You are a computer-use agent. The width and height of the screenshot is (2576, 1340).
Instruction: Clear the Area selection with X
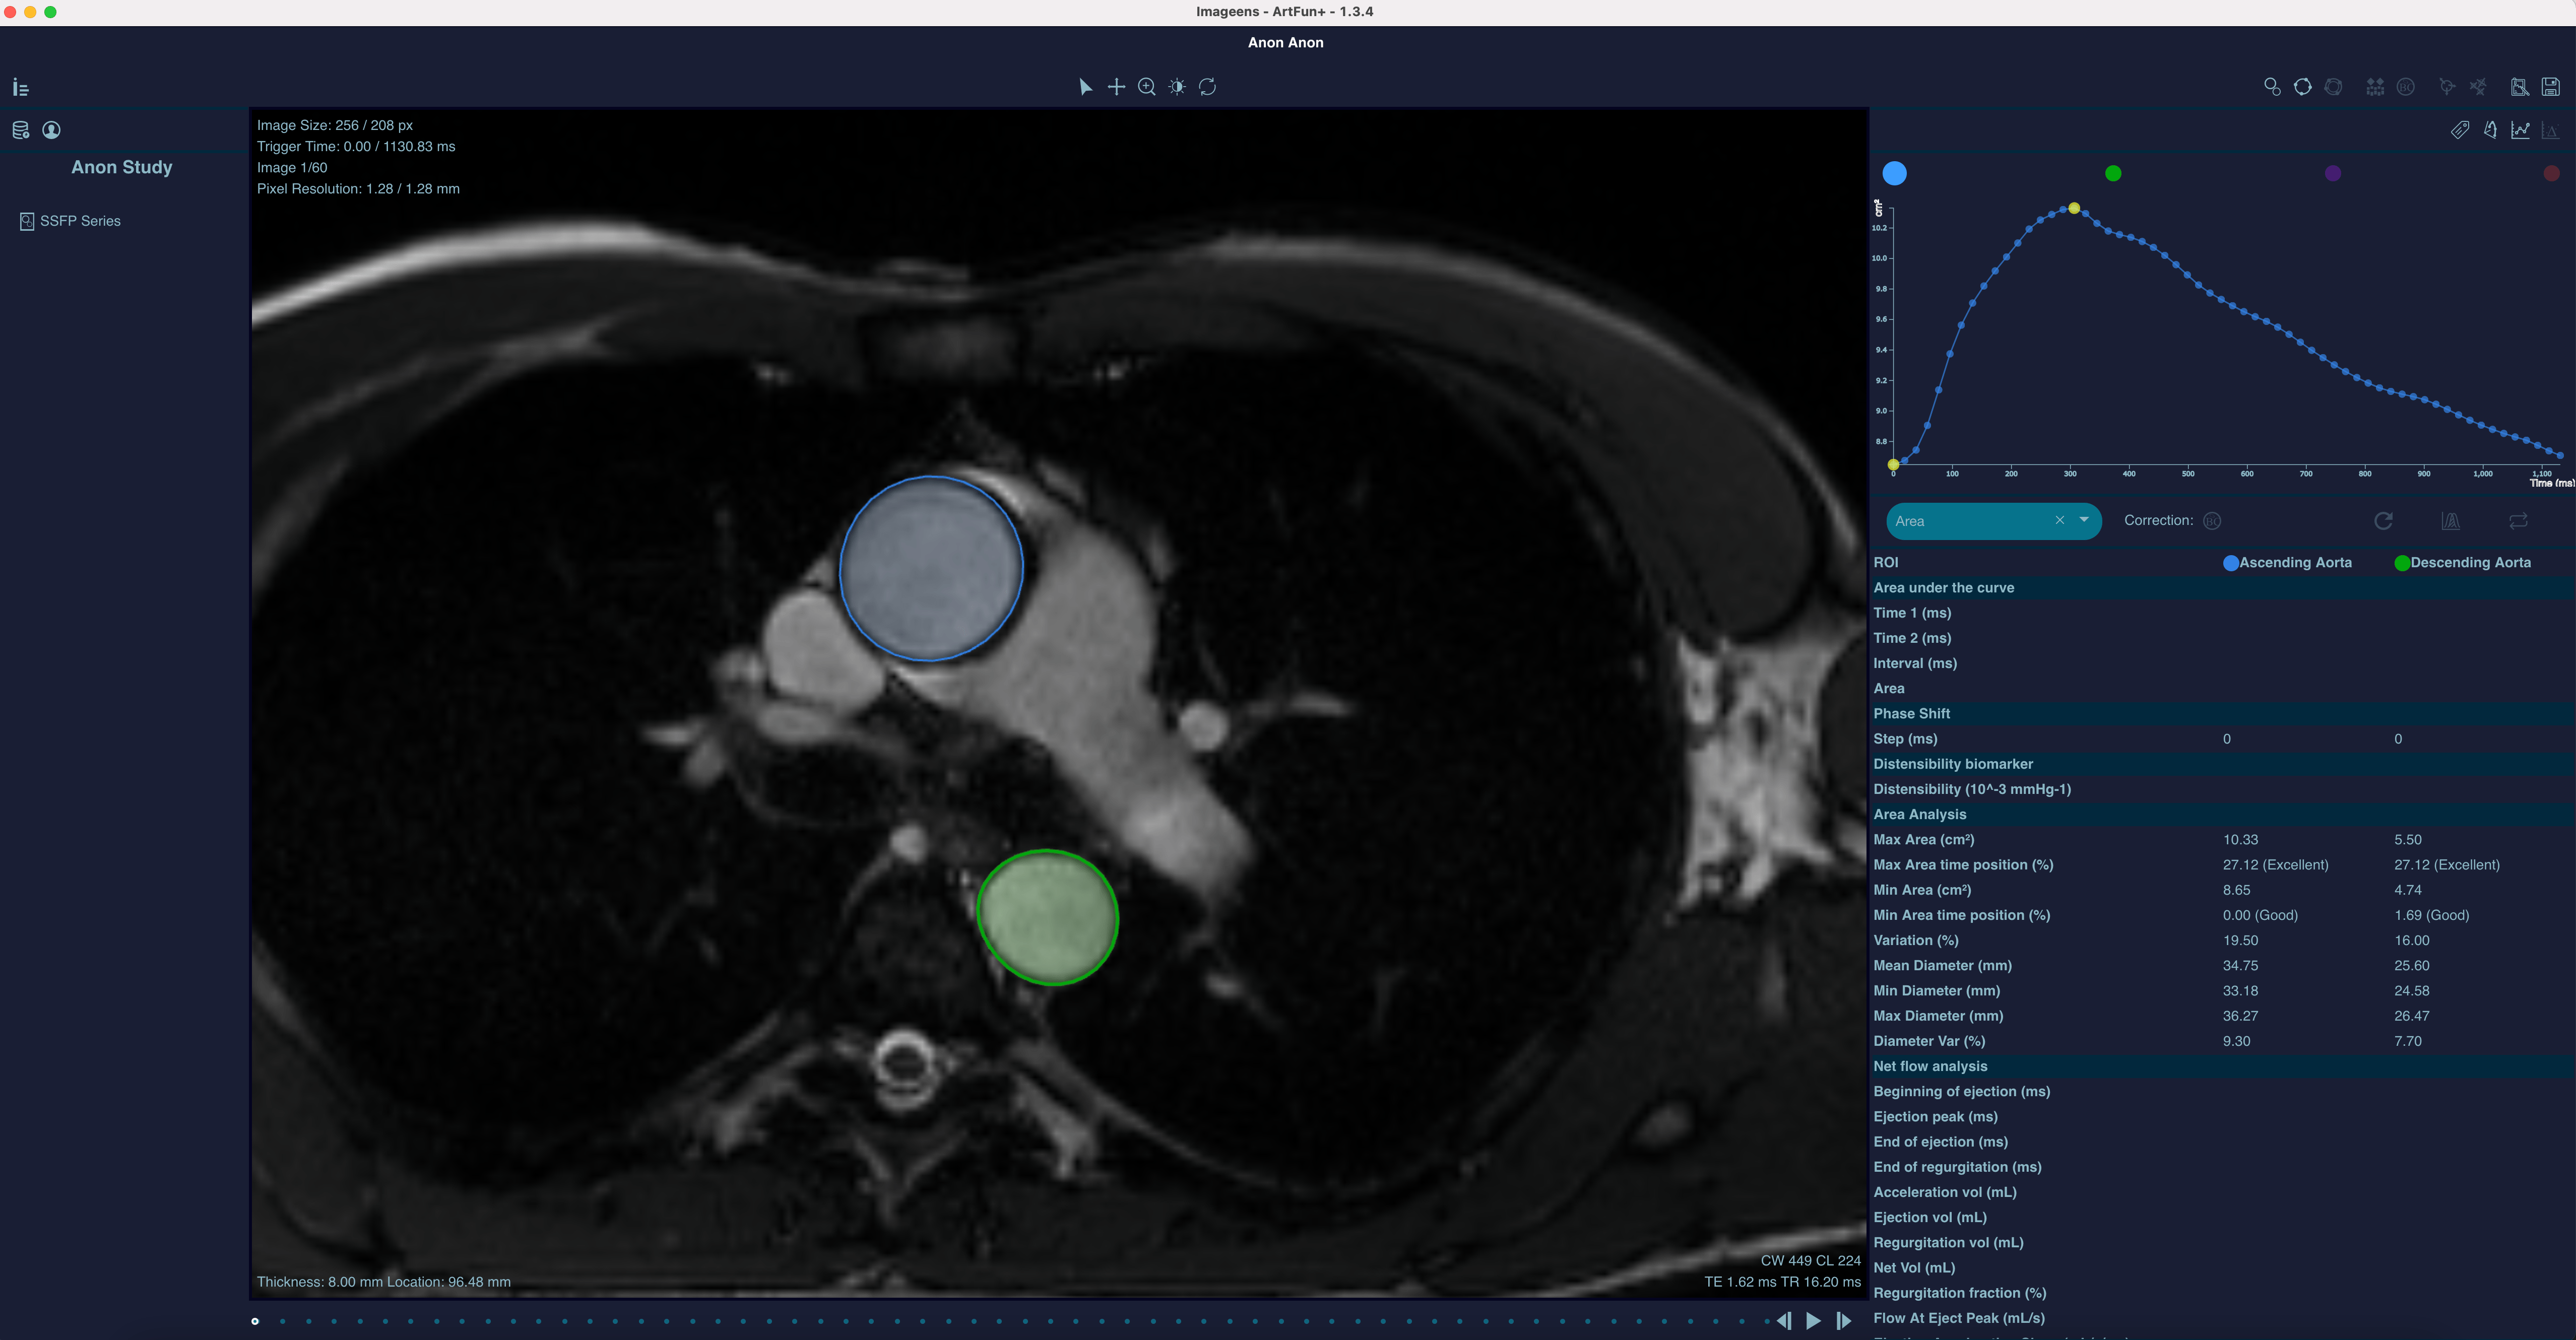(x=2060, y=520)
